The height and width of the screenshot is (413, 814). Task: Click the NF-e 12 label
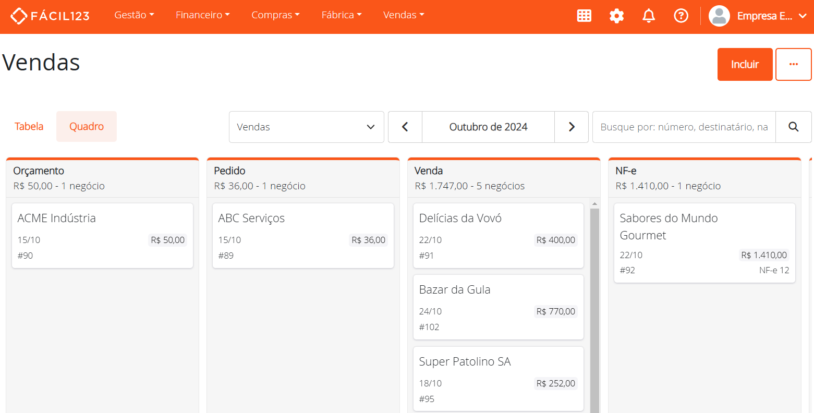tap(774, 270)
